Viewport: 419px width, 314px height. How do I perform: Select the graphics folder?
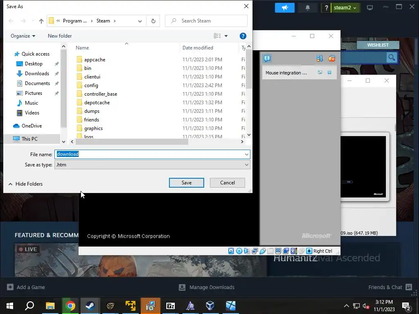tap(93, 128)
